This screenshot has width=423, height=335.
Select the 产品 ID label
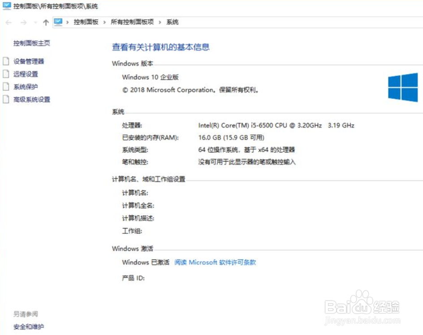133,278
